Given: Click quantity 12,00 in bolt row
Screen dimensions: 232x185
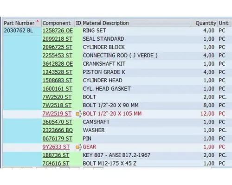Looking at the screenshot, I should tap(207, 114).
